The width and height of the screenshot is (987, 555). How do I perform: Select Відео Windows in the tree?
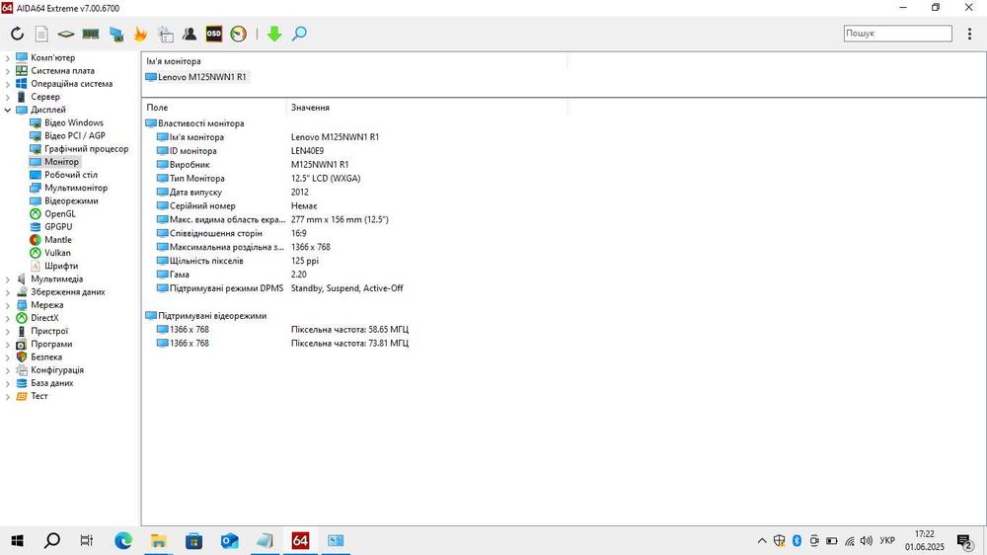point(74,122)
